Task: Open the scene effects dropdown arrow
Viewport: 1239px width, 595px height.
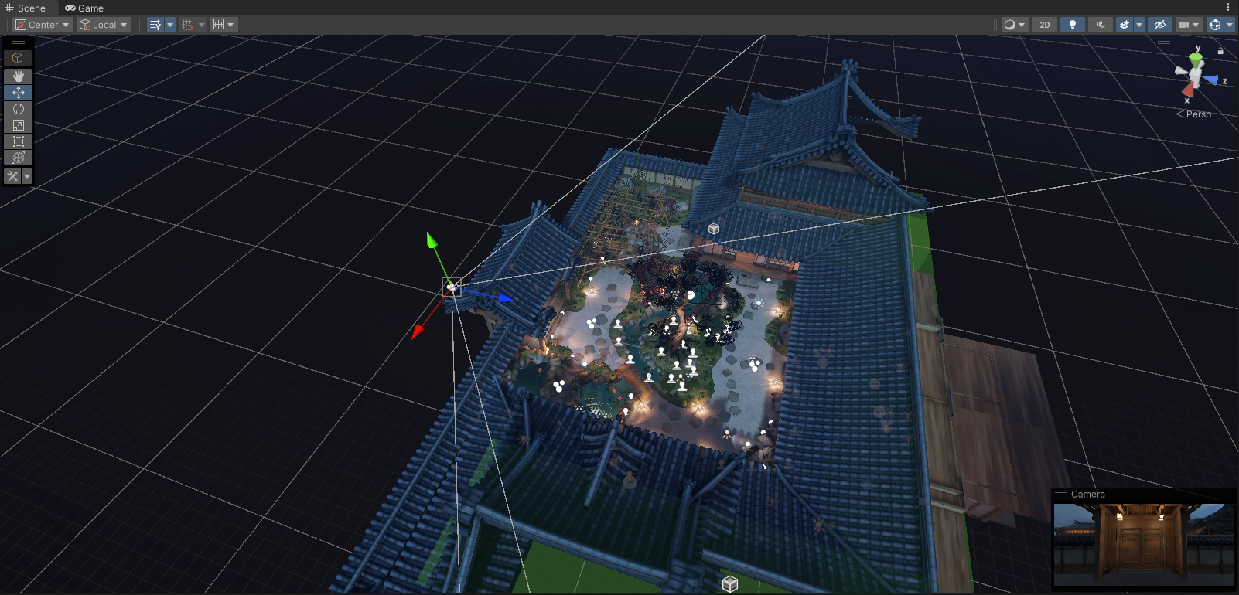Action: (x=1139, y=25)
